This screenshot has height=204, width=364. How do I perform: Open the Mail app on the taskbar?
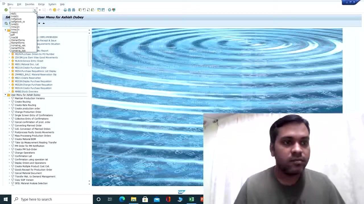coord(157,199)
